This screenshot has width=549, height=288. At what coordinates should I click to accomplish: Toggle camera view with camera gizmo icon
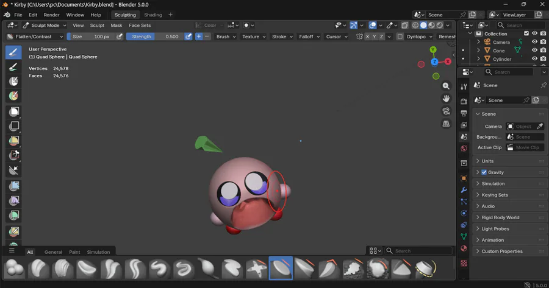(446, 111)
